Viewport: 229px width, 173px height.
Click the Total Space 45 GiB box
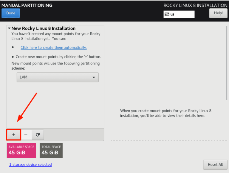coord(51,150)
